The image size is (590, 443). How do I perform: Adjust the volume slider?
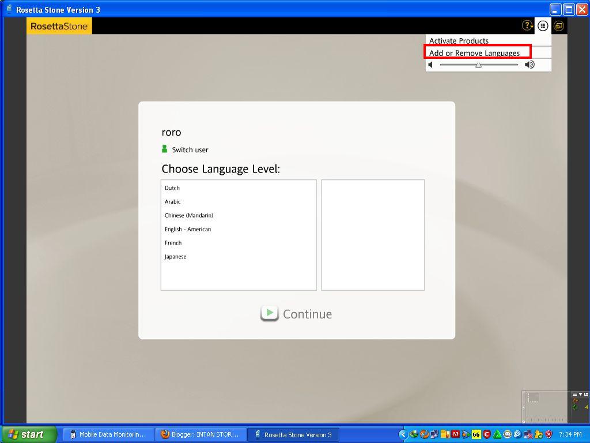478,65
